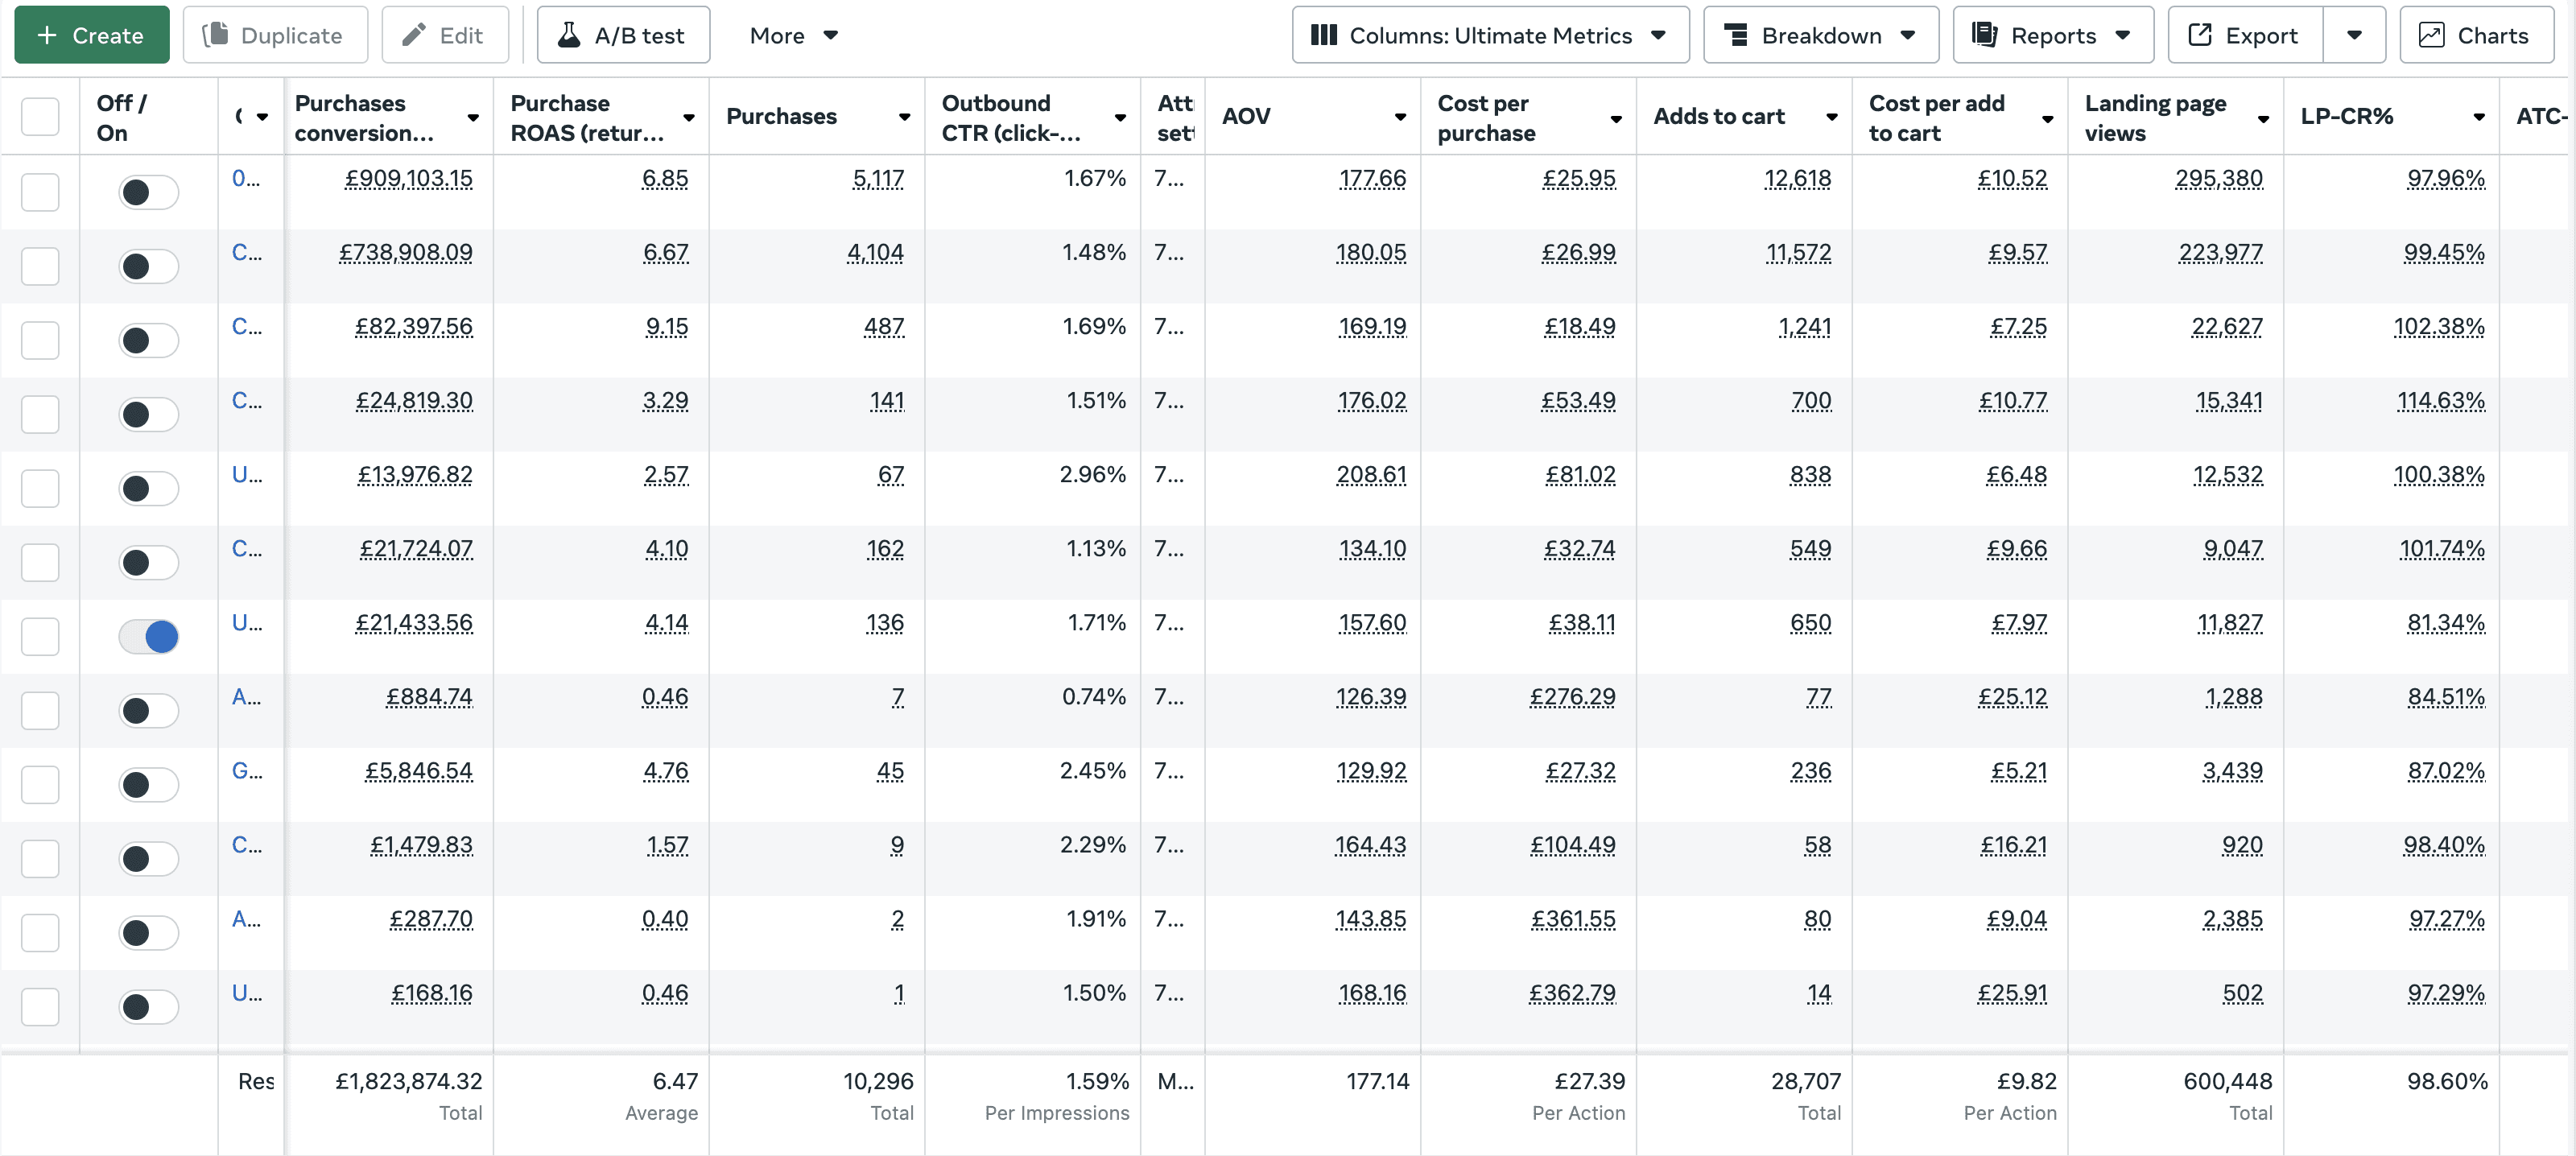2576x1156 pixels.
Task: Open Landing page views column menu arrow
Action: [x=2263, y=119]
